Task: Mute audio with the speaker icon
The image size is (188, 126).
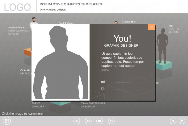Action: (x=88, y=121)
